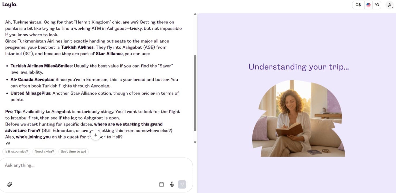
Task: Choose the "Need a visa?" suggestion chip
Action: 44,151
